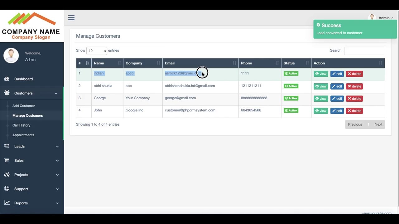Viewport: 399px width, 224px height.
Task: Click Active status badge for indian
Action: [x=291, y=73]
